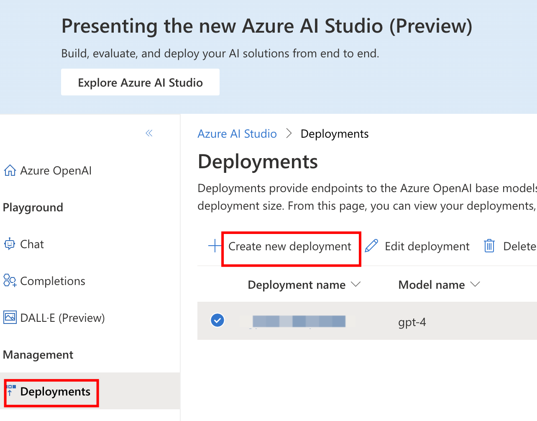Collapse the left navigation pane
Screen dimensions: 537x421
coord(149,133)
